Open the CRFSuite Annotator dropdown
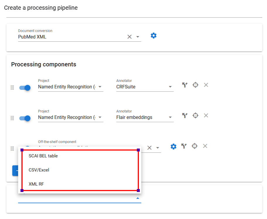Image resolution: width=267 pixels, height=219 pixels. tap(170, 87)
